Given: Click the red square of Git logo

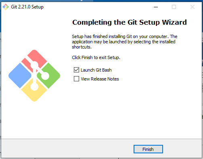Looking at the screenshot, I should [33, 59].
